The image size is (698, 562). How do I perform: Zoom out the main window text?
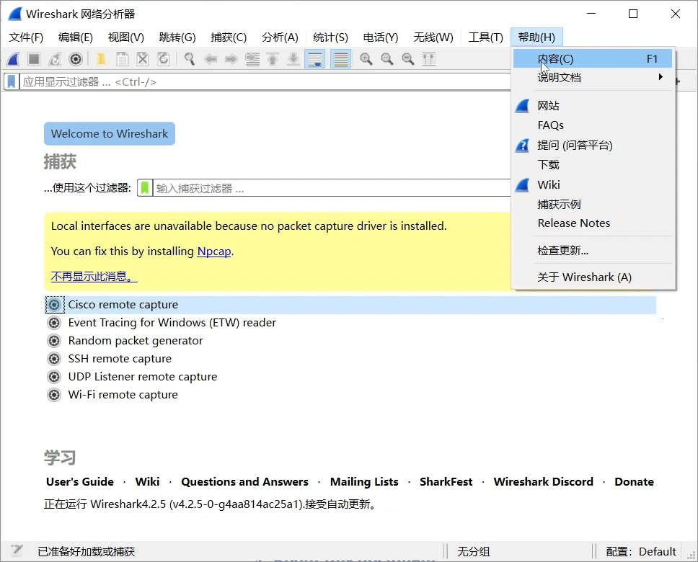point(387,59)
